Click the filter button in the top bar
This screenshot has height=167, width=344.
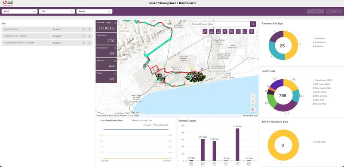coord(316,12)
